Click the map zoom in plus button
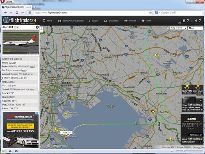 tap(42, 28)
